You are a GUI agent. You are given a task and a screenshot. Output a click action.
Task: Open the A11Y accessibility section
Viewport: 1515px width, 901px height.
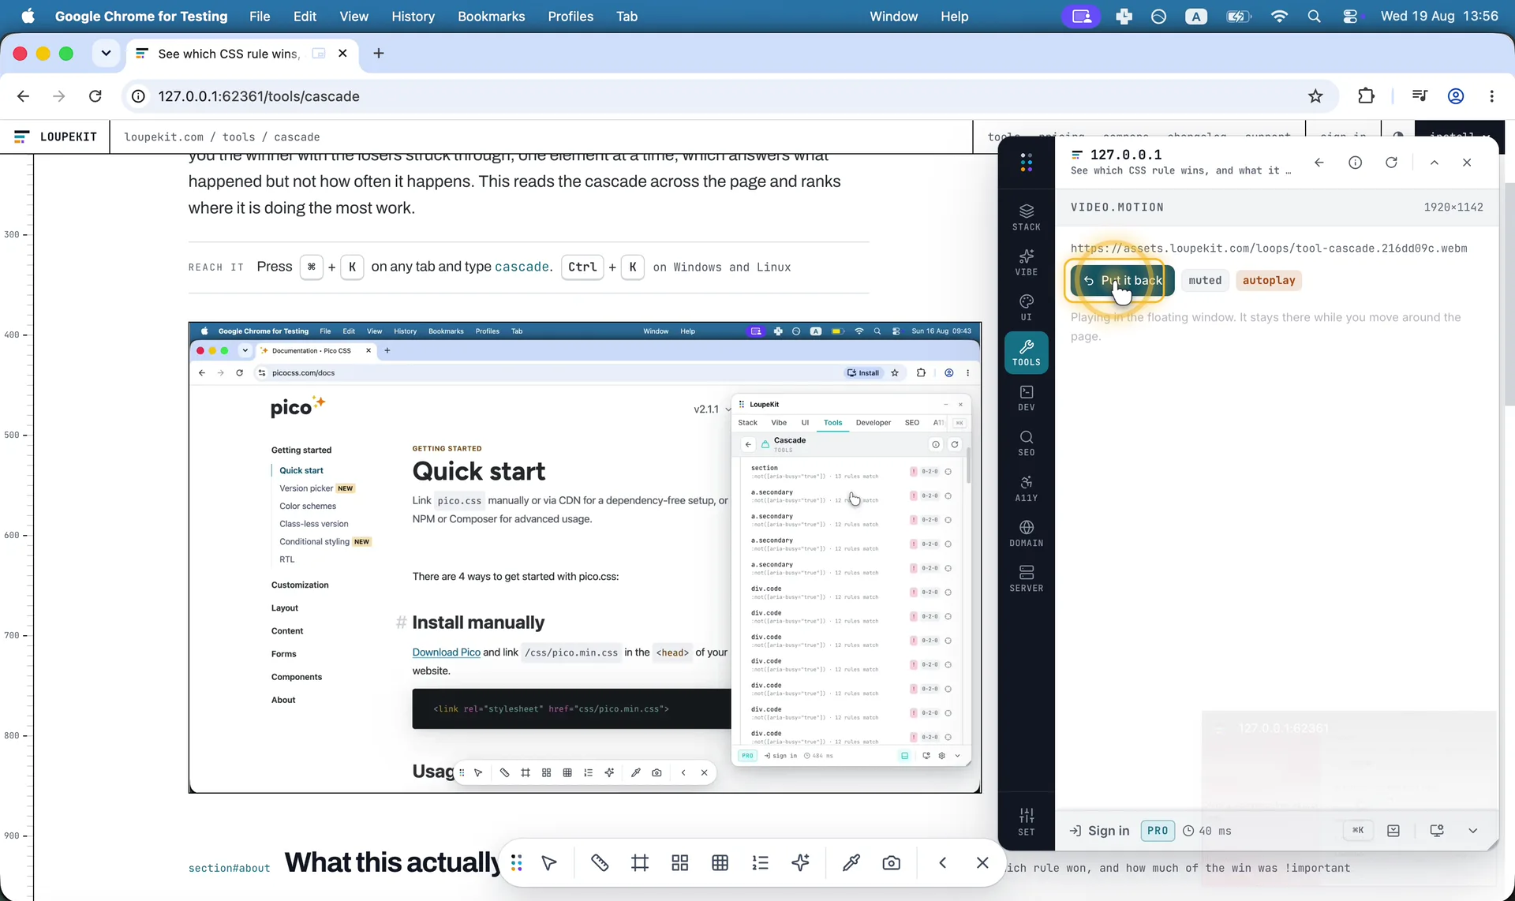tap(1026, 488)
